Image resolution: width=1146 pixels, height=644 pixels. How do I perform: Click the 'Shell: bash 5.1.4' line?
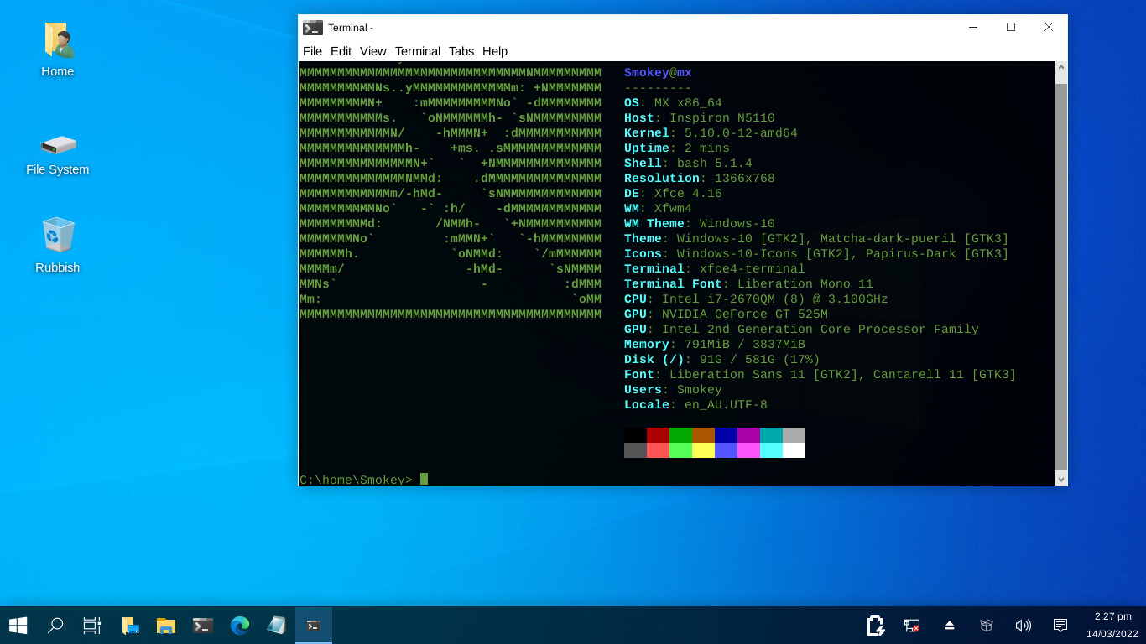click(x=688, y=164)
